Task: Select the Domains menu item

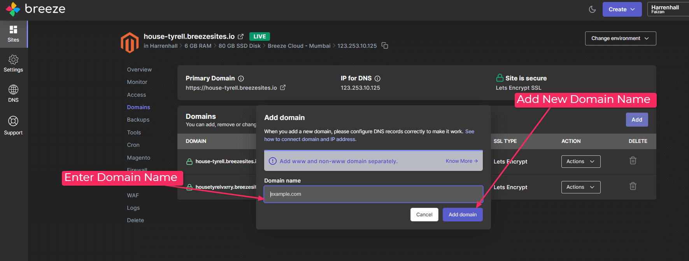Action: [x=139, y=107]
